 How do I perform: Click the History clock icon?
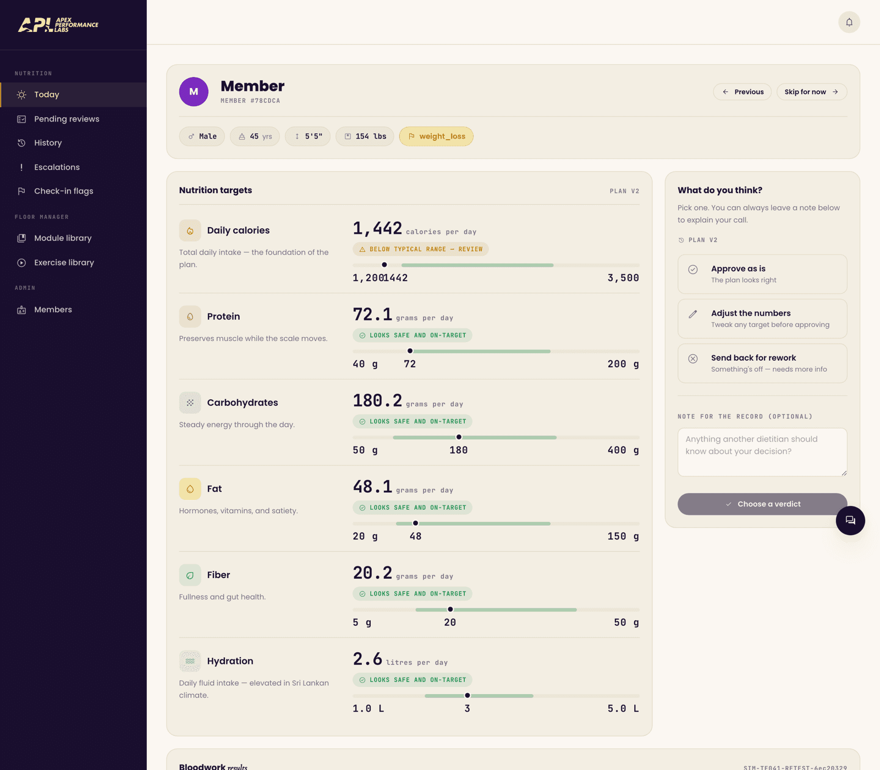(21, 143)
